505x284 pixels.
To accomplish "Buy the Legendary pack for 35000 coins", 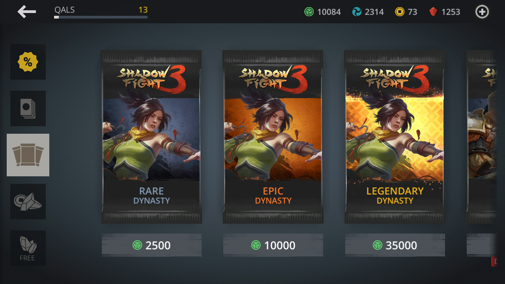I will (395, 245).
